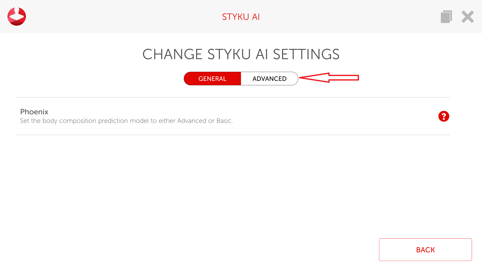482x271 pixels.
Task: Click the Styku red logo icon
Action: click(17, 17)
